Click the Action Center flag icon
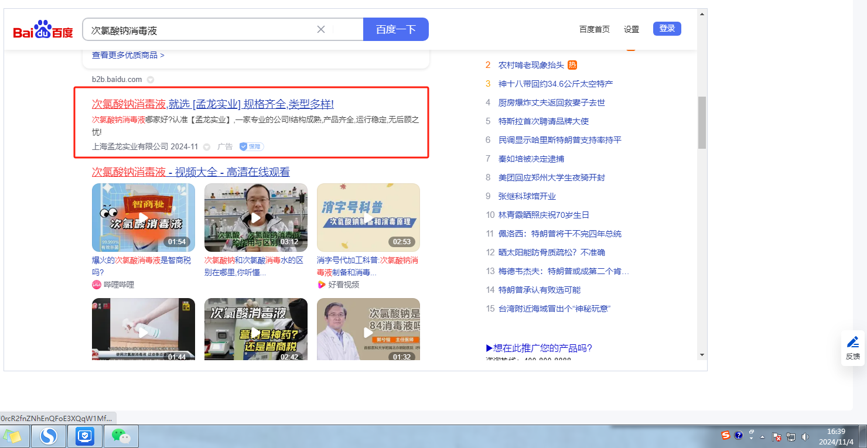 777,437
